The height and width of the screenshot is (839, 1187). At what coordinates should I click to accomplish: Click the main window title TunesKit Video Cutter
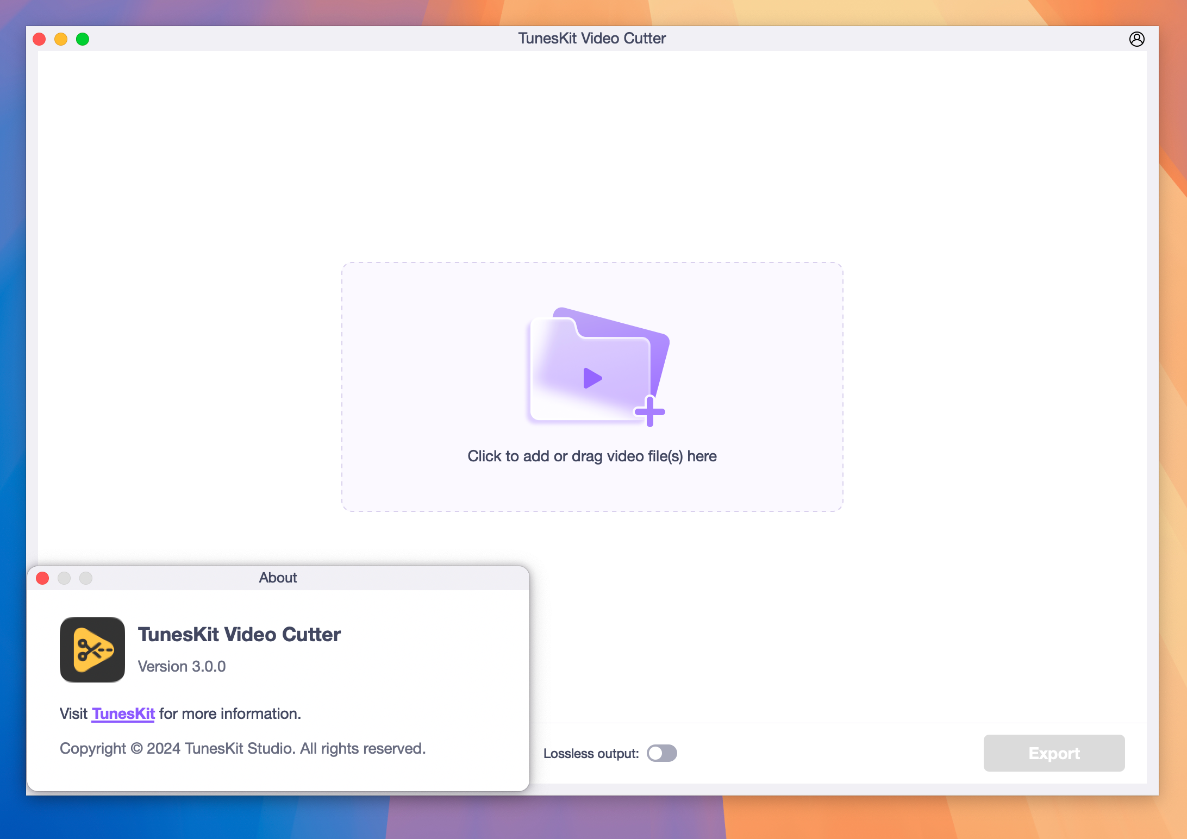pyautogui.click(x=592, y=39)
